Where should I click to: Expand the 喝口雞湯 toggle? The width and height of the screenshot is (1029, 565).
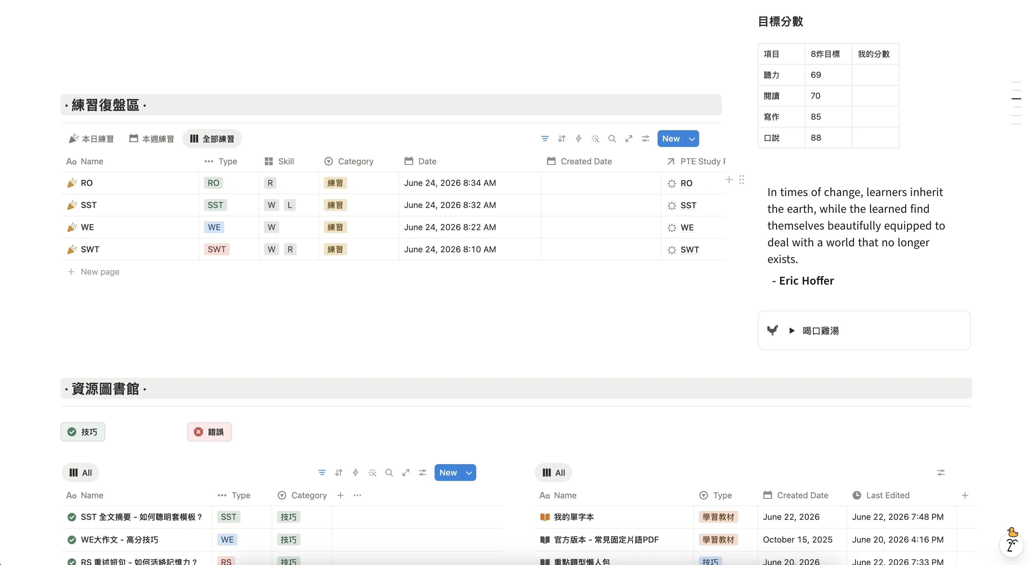point(792,331)
